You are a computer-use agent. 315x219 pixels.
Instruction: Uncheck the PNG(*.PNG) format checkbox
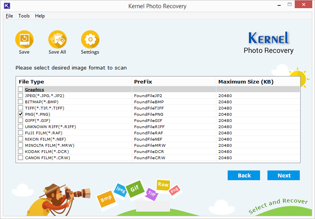click(21, 114)
